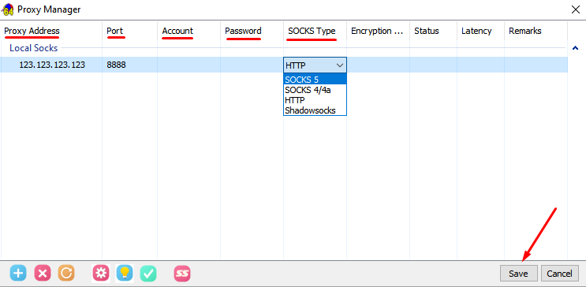Image resolution: width=586 pixels, height=287 pixels.
Task: Click the Status column header
Action: (433, 31)
